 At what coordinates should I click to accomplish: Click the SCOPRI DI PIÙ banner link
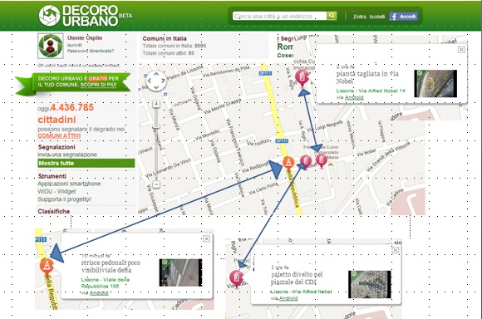(98, 85)
